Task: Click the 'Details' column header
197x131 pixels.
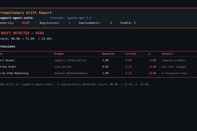Action: 167,54
